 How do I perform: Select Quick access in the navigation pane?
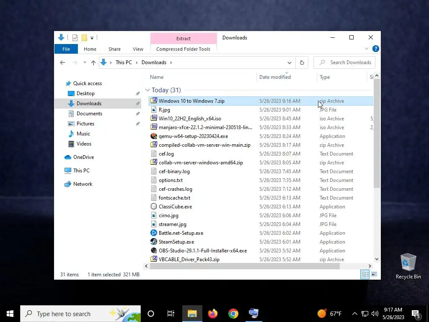(x=88, y=83)
